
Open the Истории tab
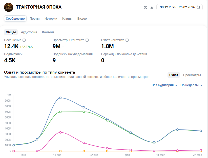pos(51,19)
